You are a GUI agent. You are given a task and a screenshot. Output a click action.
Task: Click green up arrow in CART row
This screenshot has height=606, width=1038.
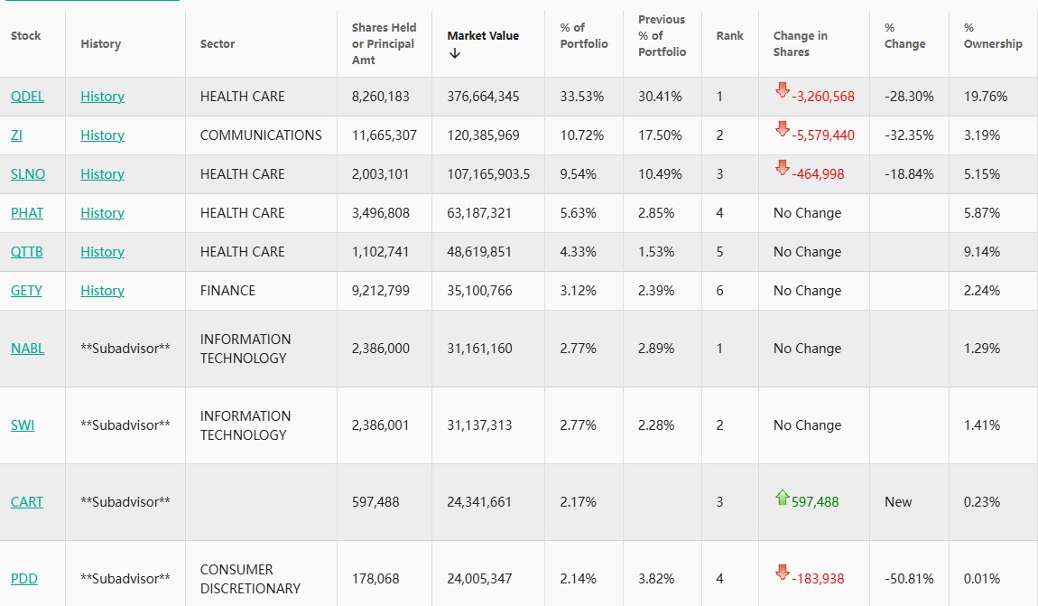(782, 497)
